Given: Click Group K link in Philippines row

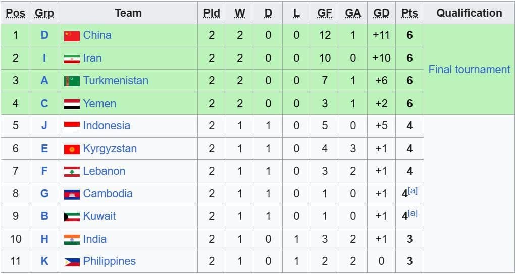Looking at the screenshot, I should tap(44, 261).
